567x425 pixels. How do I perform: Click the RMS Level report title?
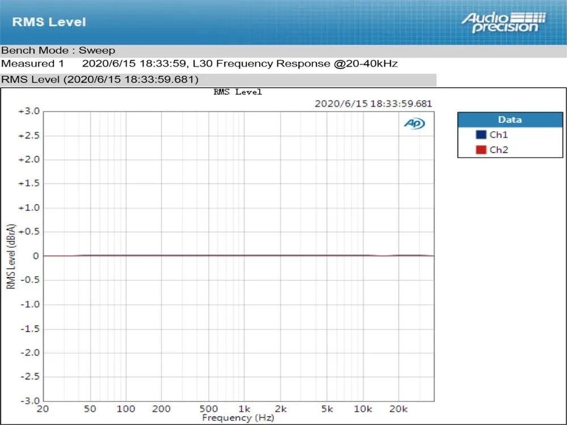[x=49, y=22]
